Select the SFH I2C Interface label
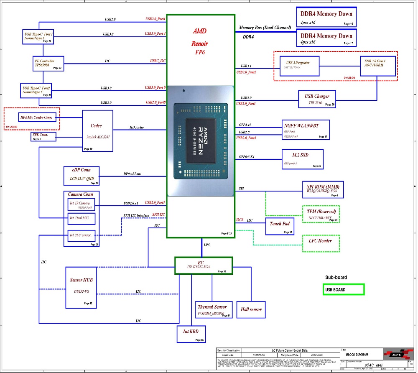The image size is (418, 373). (x=137, y=216)
